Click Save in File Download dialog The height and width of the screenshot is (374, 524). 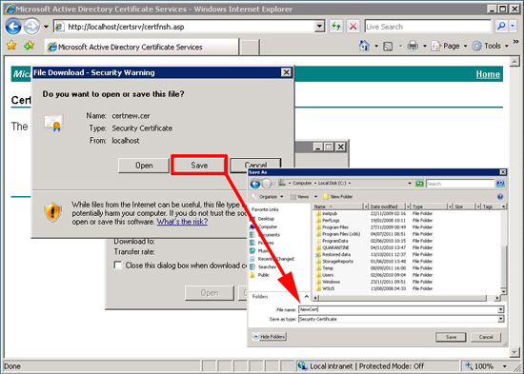click(199, 165)
